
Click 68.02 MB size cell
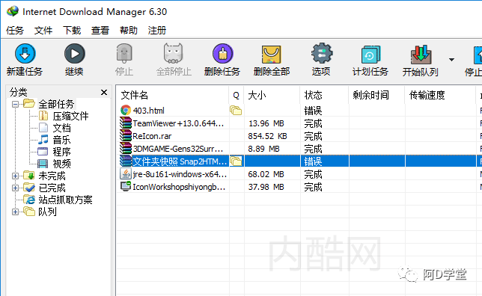pos(266,174)
